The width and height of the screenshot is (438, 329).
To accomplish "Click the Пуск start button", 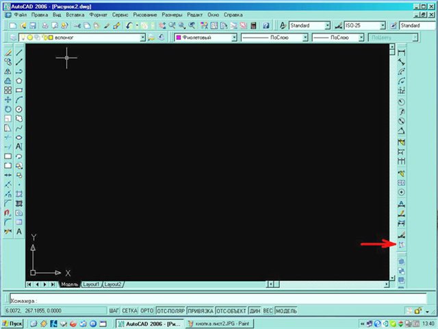I will 15,324.
